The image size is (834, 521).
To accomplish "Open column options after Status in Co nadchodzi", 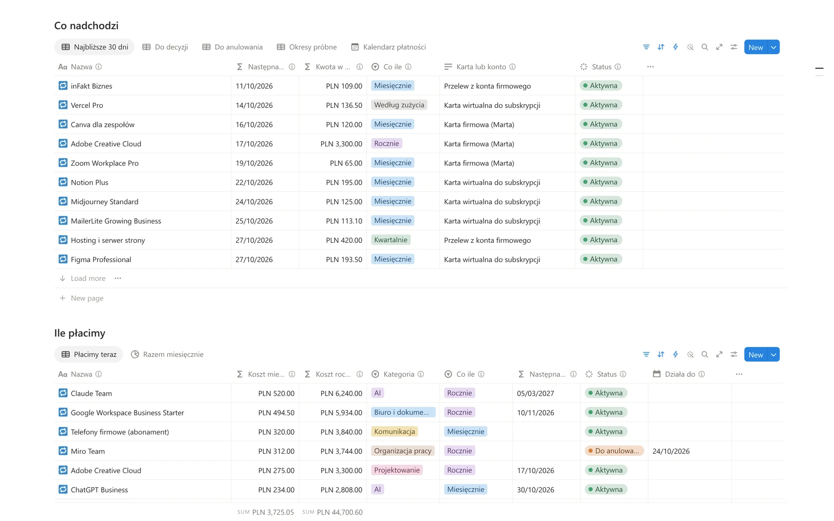I will (651, 67).
